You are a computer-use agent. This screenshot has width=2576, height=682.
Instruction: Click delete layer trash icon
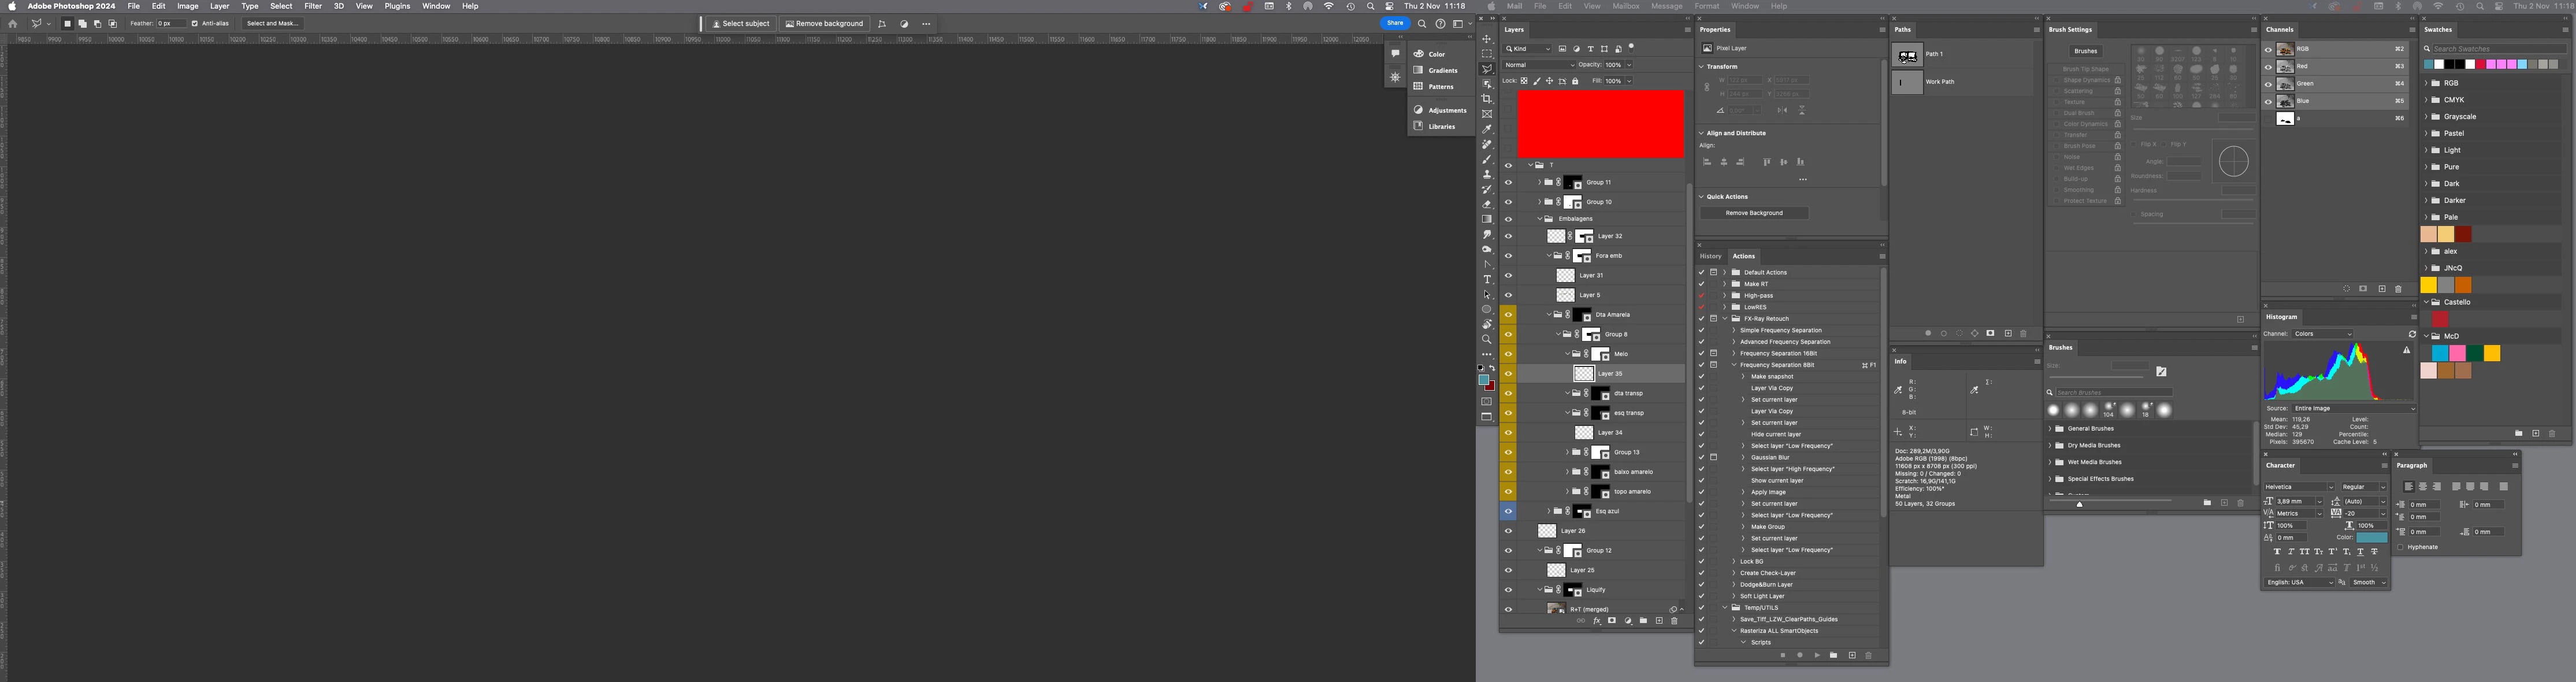[1675, 621]
